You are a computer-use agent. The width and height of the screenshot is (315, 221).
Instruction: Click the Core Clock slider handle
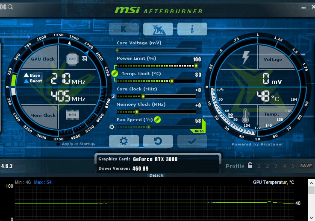143,96
